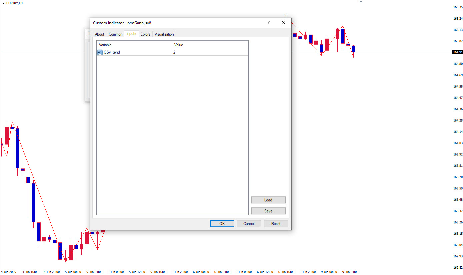The image size is (463, 275).
Task: Click the 165.35 price scale label
Action: (x=458, y=7)
